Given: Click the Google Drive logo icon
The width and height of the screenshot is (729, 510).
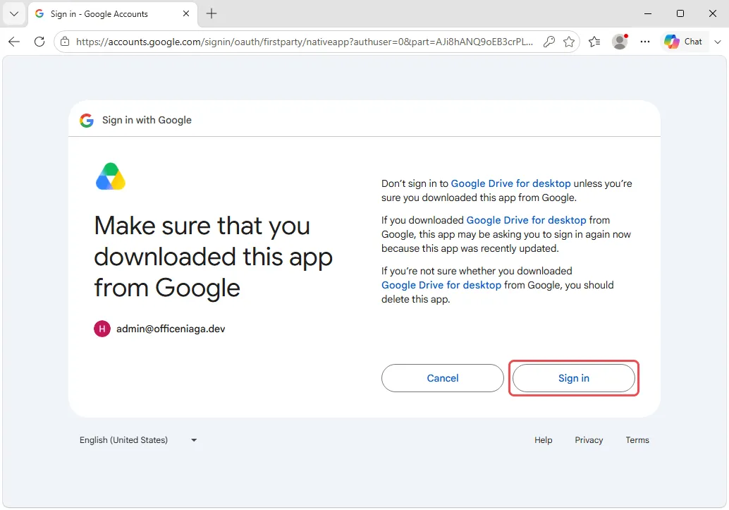Looking at the screenshot, I should pyautogui.click(x=111, y=176).
